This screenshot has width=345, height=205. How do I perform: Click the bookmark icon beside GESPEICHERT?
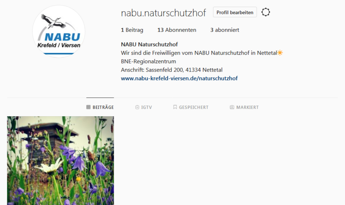pos(175,107)
